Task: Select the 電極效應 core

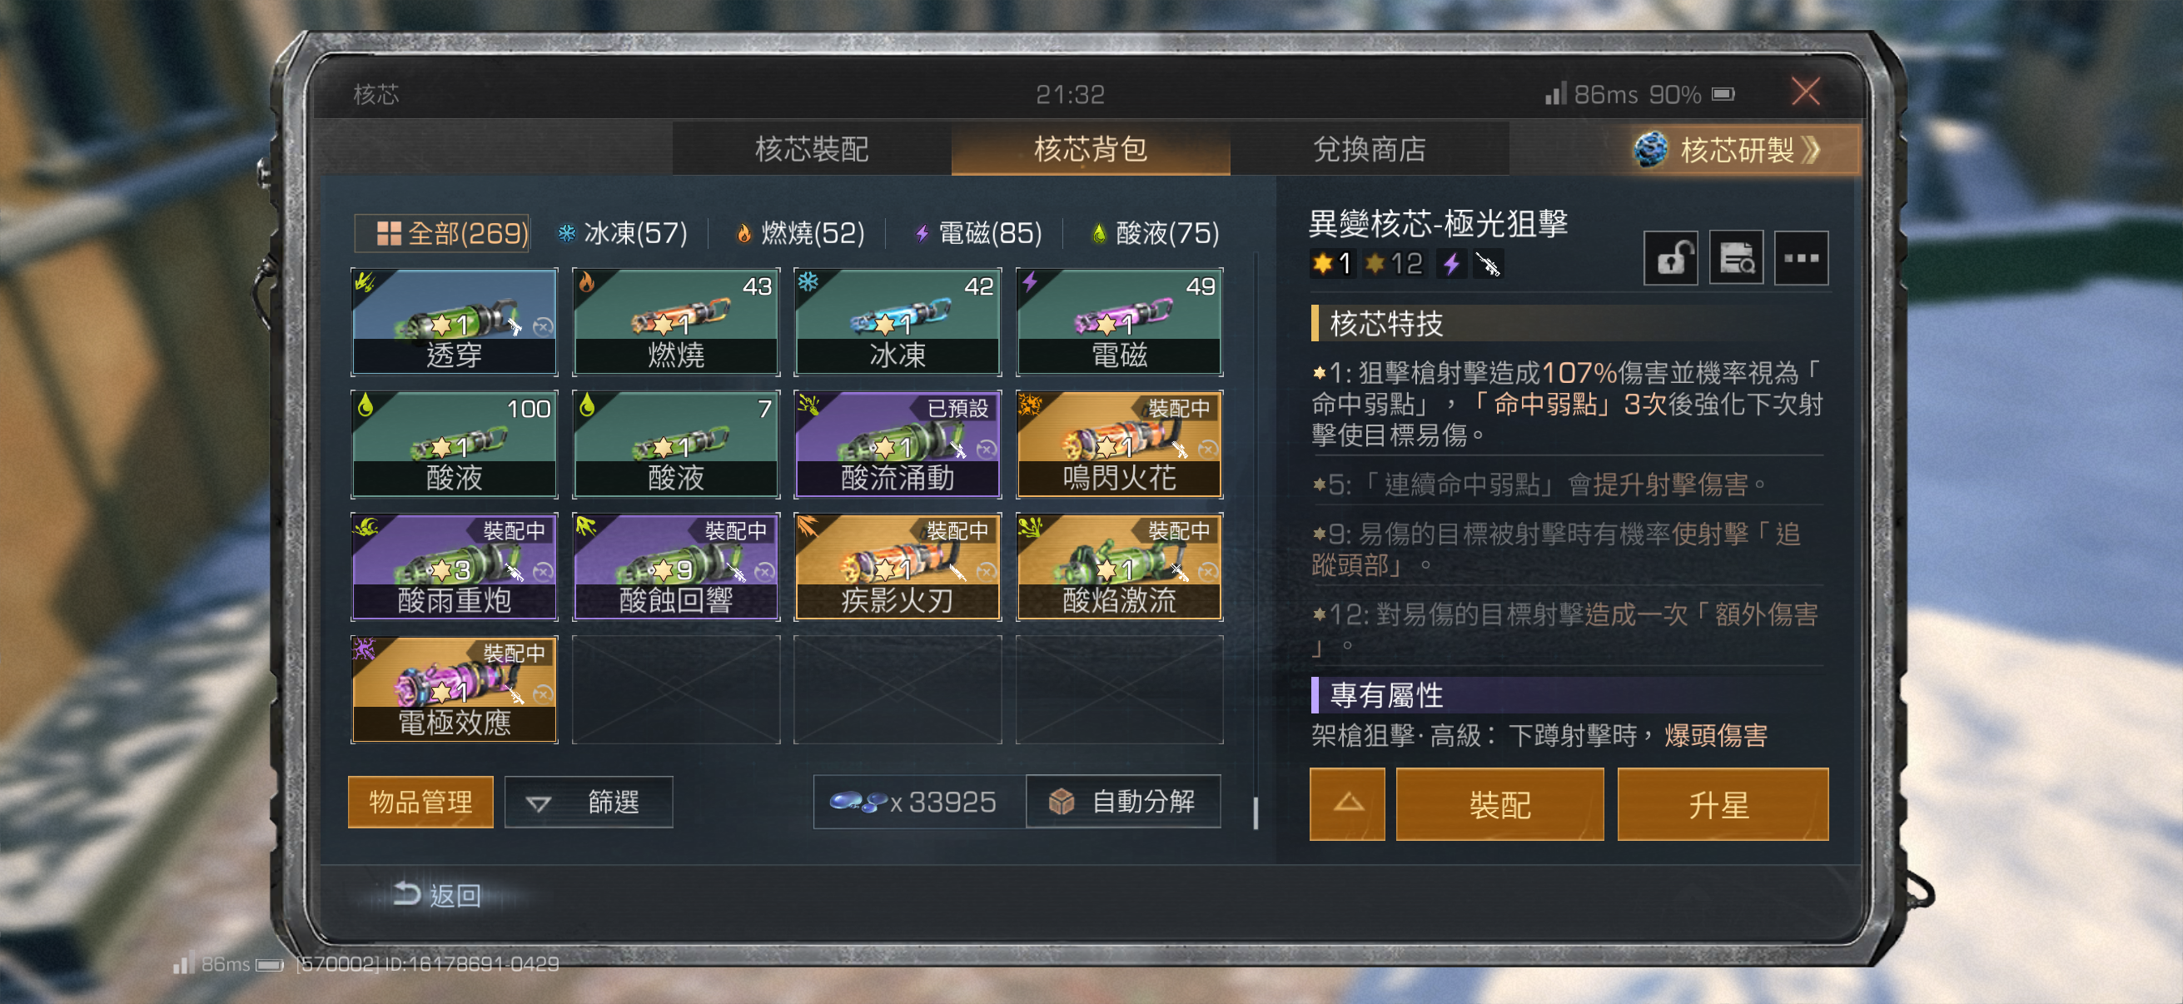Action: (455, 689)
